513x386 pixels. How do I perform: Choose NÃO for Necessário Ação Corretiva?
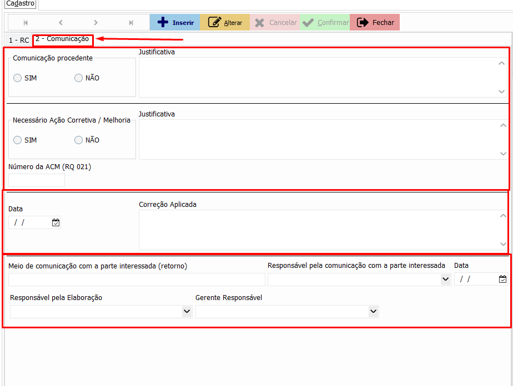click(79, 140)
